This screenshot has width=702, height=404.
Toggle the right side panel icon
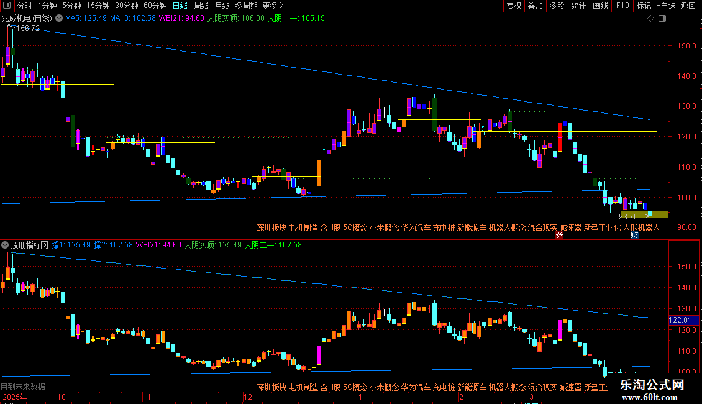pyautogui.click(x=662, y=19)
